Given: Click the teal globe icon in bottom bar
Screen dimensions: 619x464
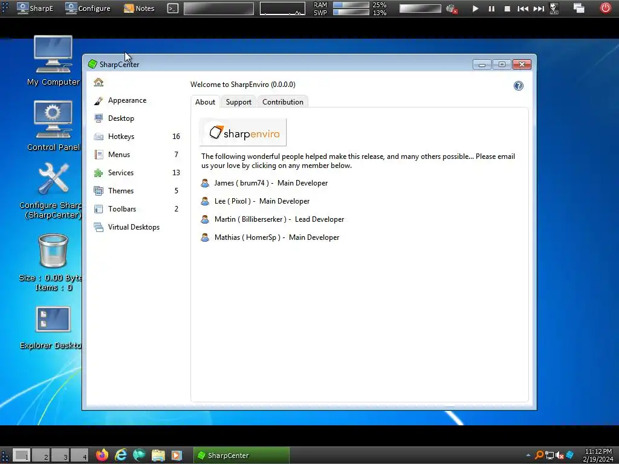Looking at the screenshot, I should tap(139, 456).
